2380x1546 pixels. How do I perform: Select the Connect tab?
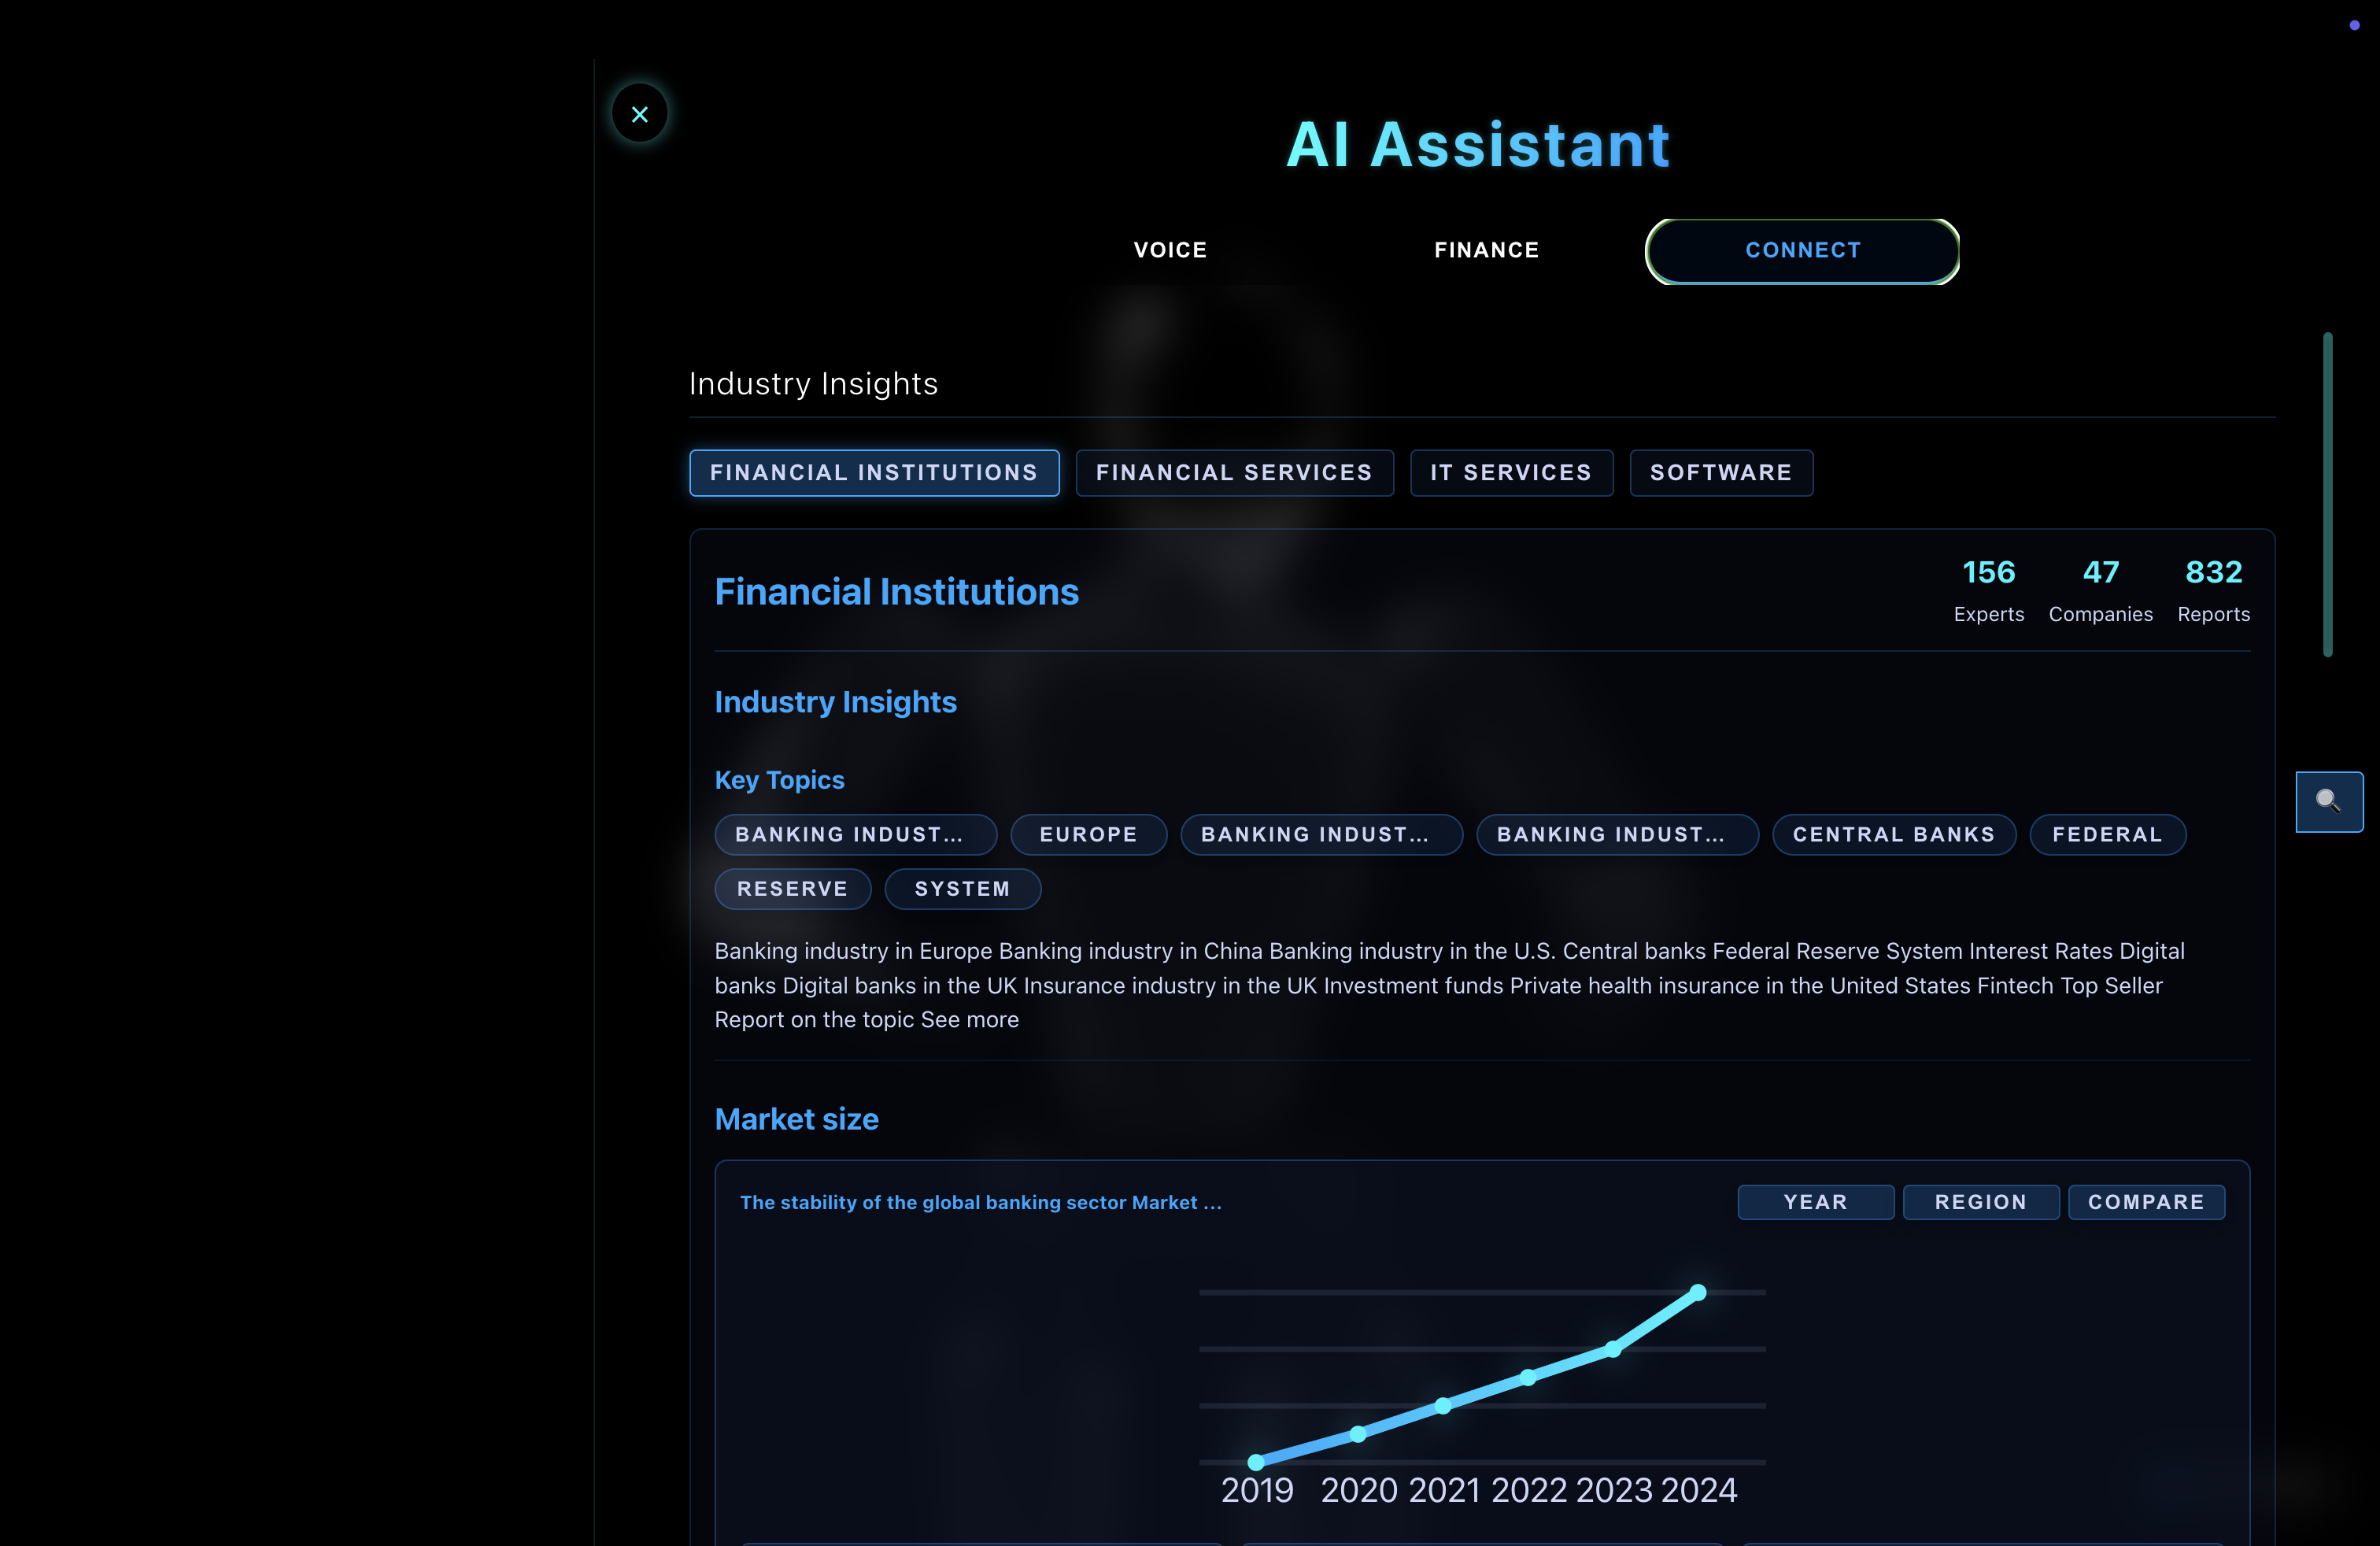[x=1802, y=250]
